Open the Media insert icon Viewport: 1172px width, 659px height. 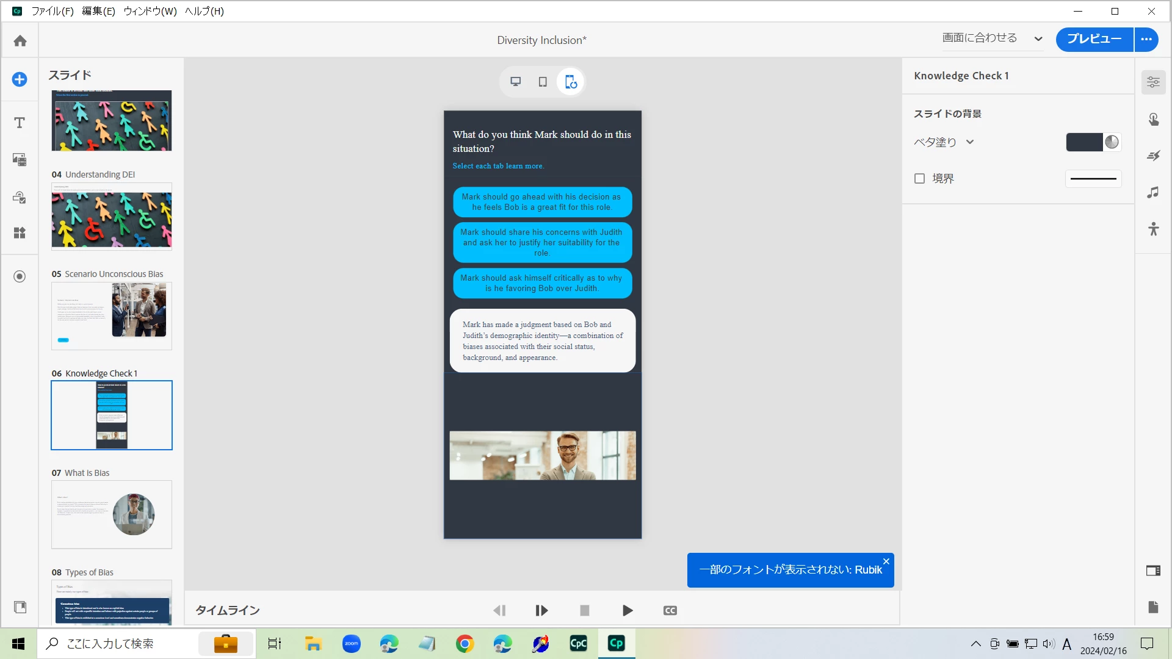coord(20,160)
